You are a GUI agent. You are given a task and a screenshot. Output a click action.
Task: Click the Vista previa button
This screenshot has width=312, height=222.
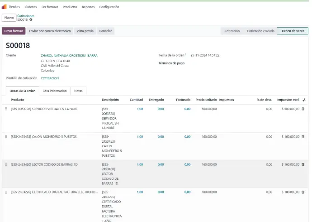[85, 31]
